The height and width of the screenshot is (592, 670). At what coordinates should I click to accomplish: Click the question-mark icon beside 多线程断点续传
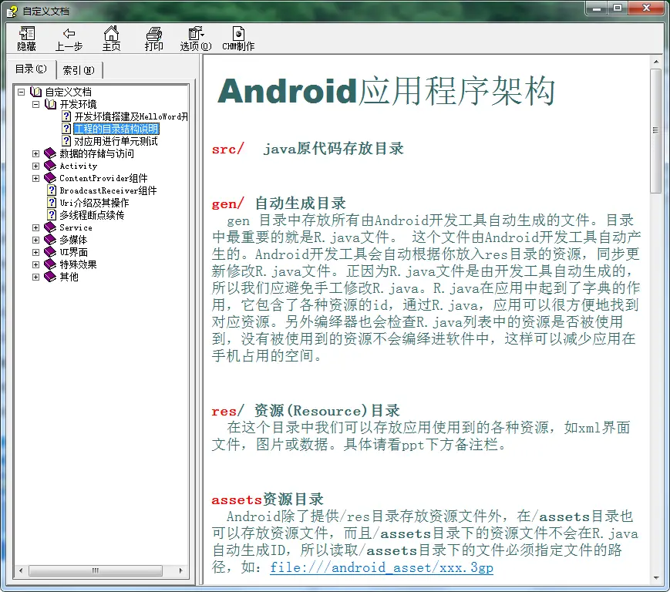click(51, 215)
